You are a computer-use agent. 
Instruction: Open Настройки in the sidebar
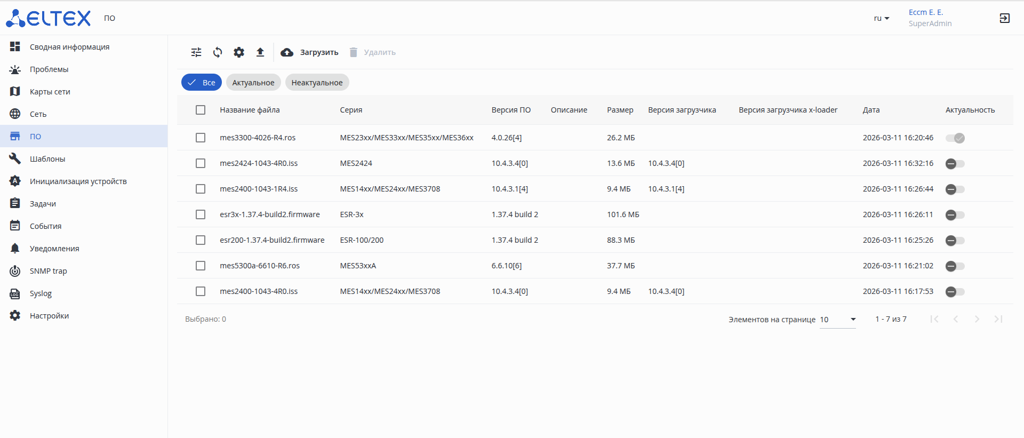[x=49, y=316]
